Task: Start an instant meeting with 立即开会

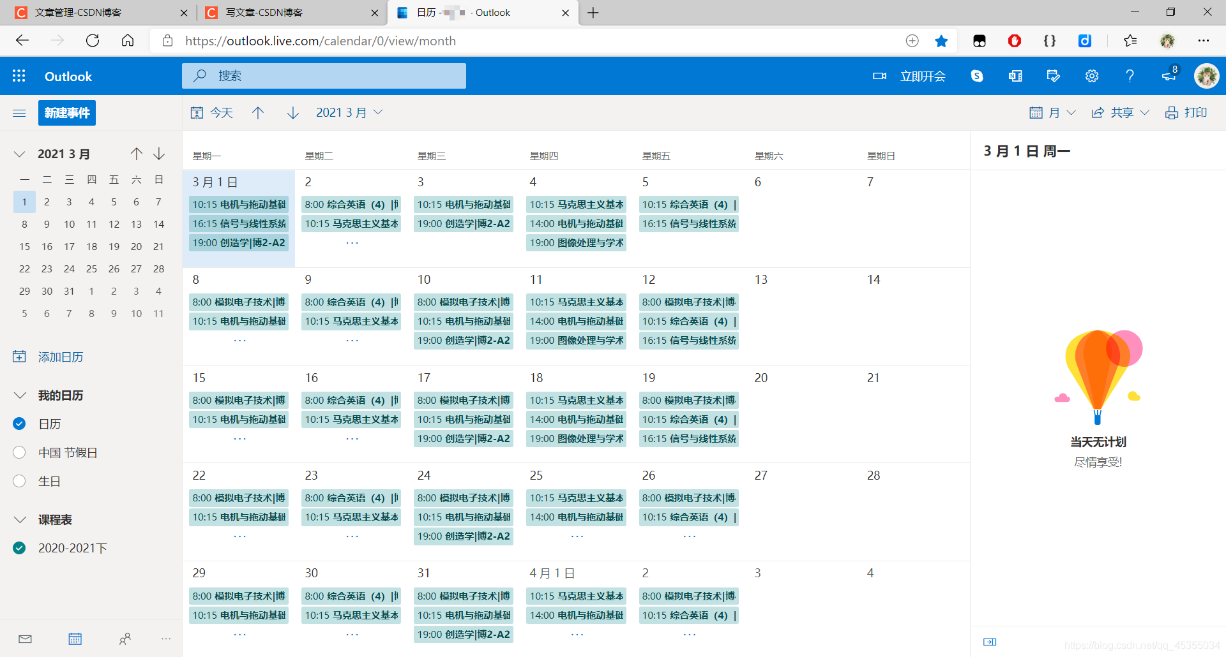Action: [x=909, y=76]
